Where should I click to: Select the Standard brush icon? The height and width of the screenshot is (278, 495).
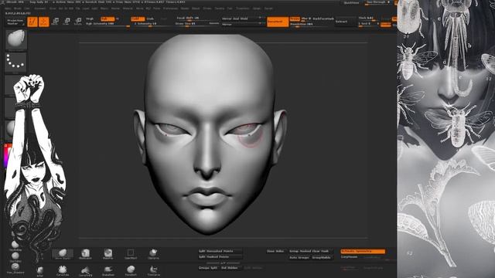pos(131,270)
